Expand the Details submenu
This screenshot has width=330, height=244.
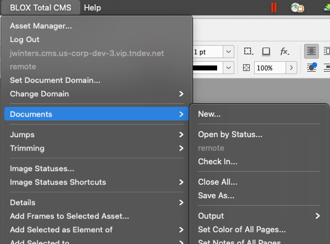[x=96, y=203]
